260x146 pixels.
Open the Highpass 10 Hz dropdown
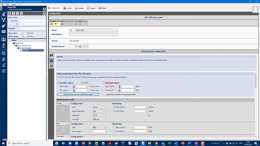coord(99,115)
